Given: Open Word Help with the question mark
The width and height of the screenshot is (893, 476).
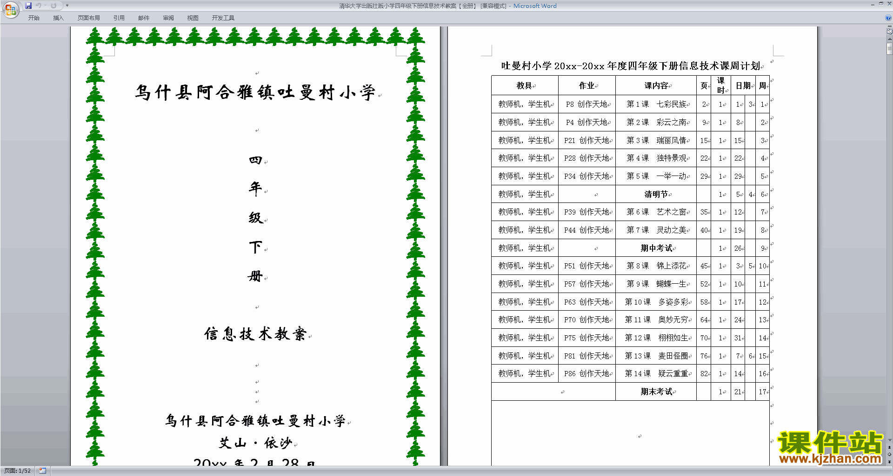Looking at the screenshot, I should point(888,18).
